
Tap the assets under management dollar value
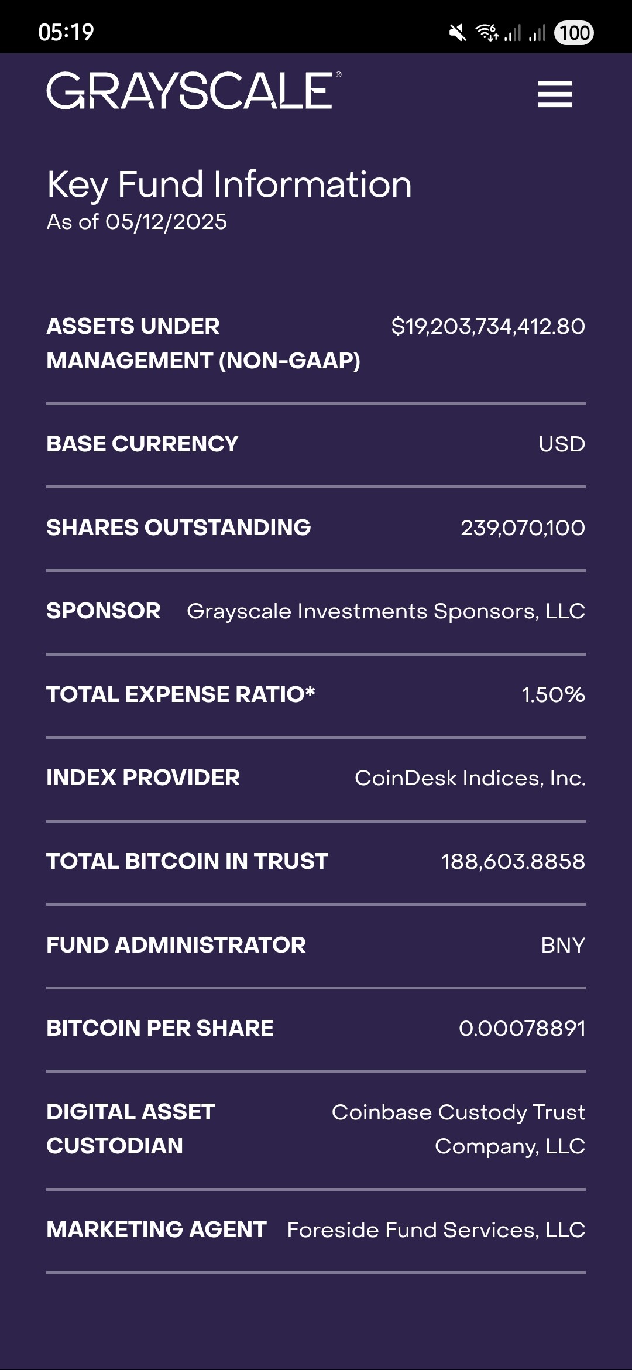click(488, 327)
